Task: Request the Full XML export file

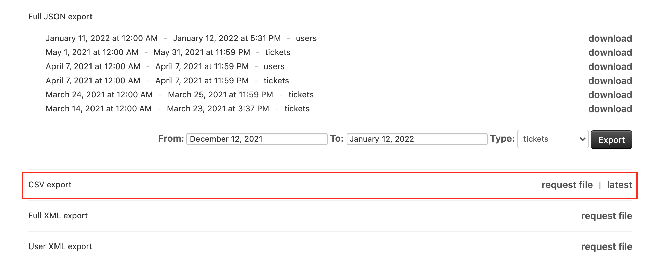Action: pos(607,216)
